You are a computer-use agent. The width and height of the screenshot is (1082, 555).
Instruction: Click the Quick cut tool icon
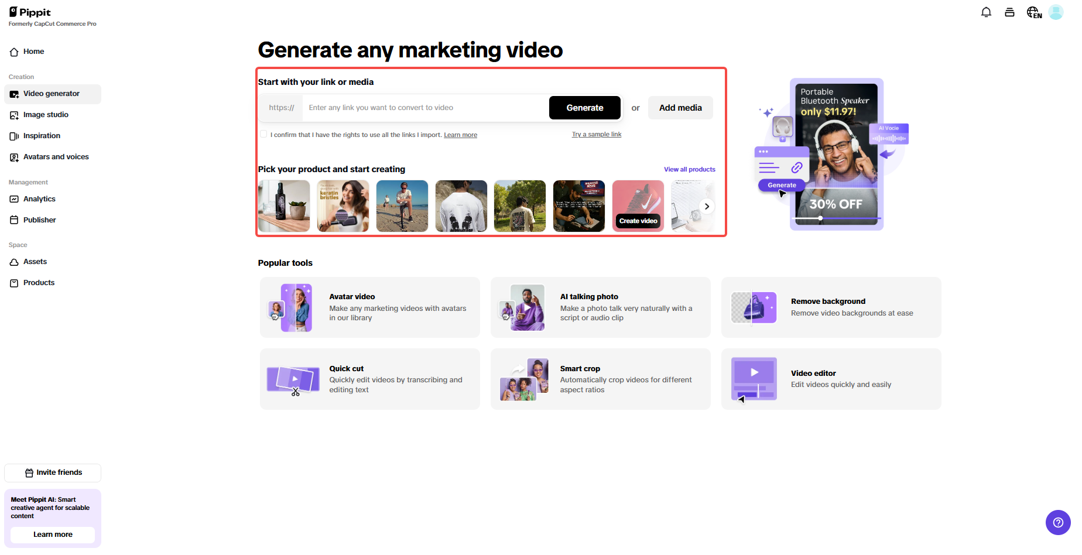tap(293, 379)
